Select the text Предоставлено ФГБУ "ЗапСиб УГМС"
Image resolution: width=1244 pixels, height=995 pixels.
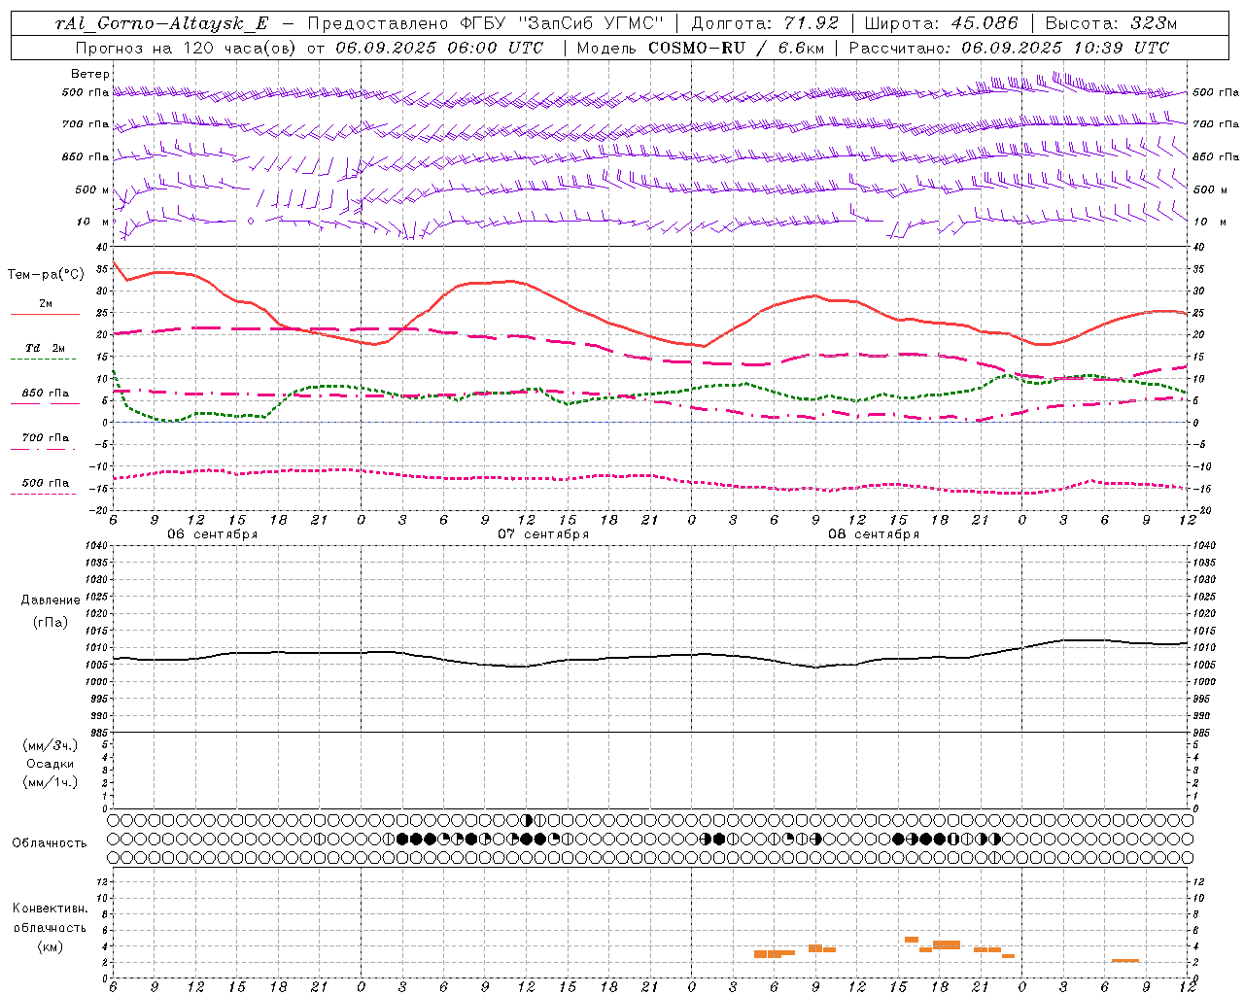(x=485, y=23)
